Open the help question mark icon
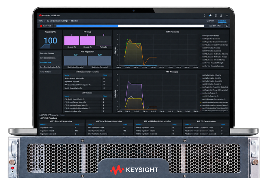The image size is (267, 178). pyautogui.click(x=204, y=16)
